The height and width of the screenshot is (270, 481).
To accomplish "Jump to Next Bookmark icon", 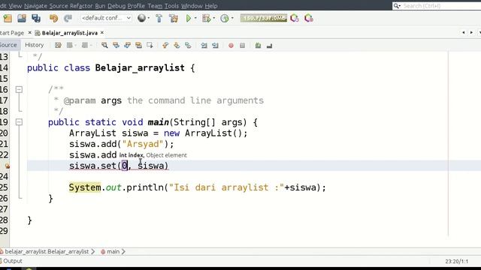I will click(177, 45).
